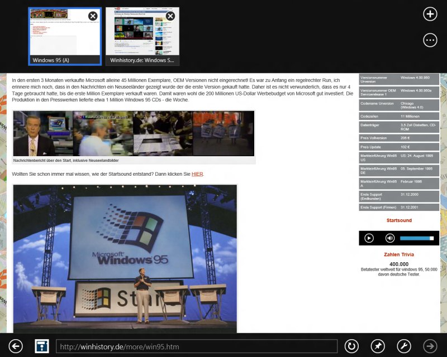Focus the winhistory.de address bar

click(x=197, y=346)
